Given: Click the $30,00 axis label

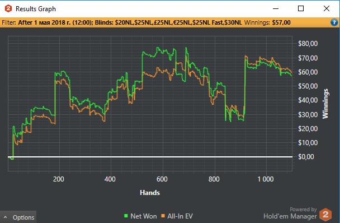Looking at the screenshot, I should pos(308,114).
